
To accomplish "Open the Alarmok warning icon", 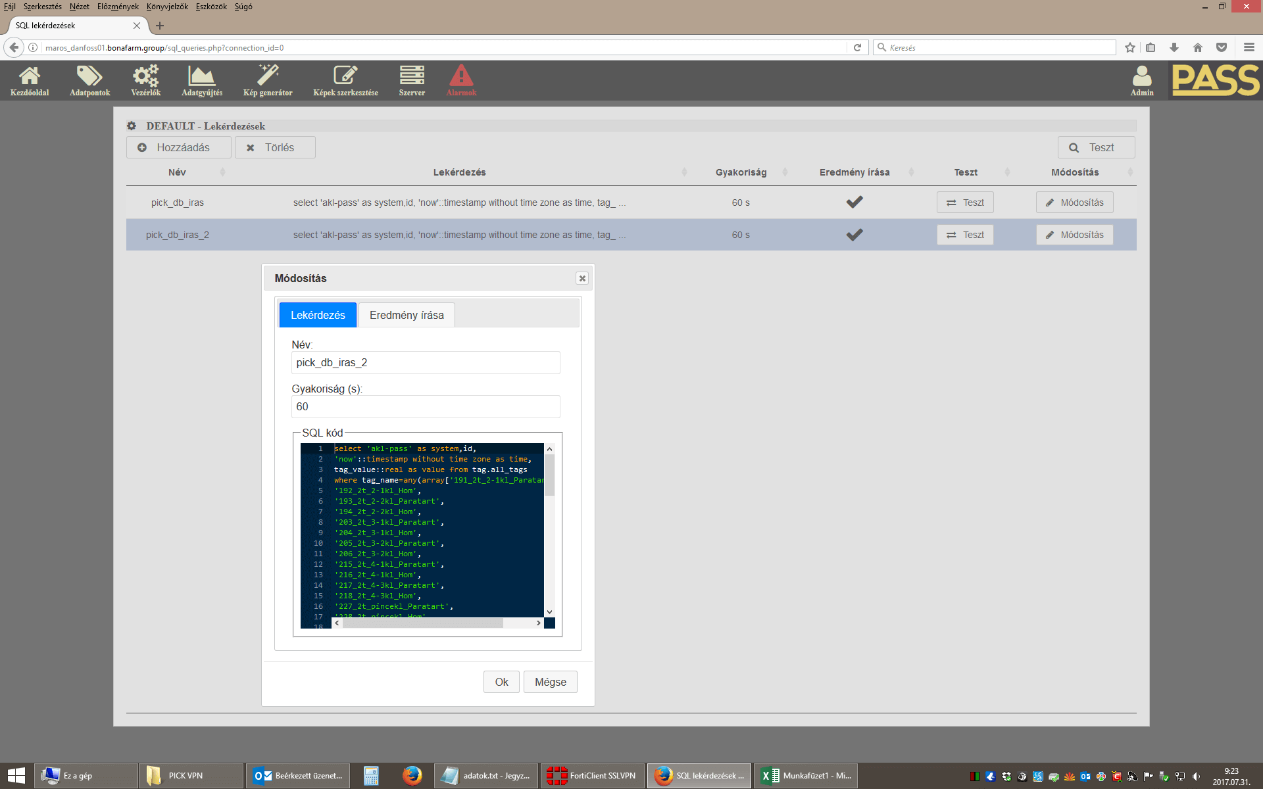I will tap(461, 80).
